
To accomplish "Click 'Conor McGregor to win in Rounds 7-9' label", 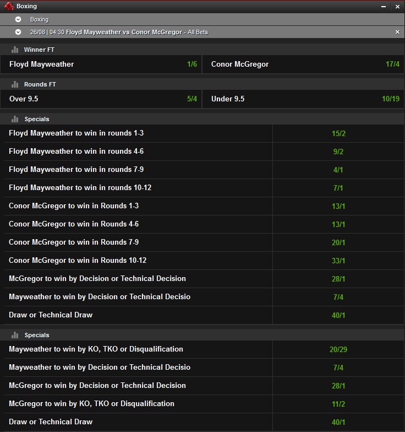I will [x=74, y=242].
